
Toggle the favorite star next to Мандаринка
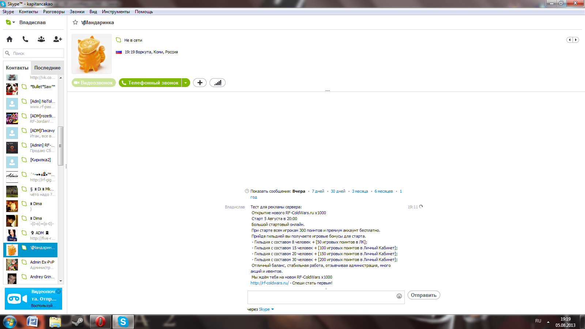click(75, 22)
